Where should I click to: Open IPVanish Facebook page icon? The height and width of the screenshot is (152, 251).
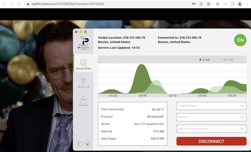(79, 144)
